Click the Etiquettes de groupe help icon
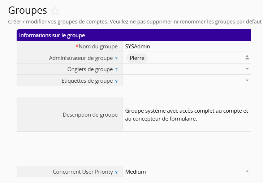Image resolution: width=263 pixels, height=183 pixels. pos(116,81)
